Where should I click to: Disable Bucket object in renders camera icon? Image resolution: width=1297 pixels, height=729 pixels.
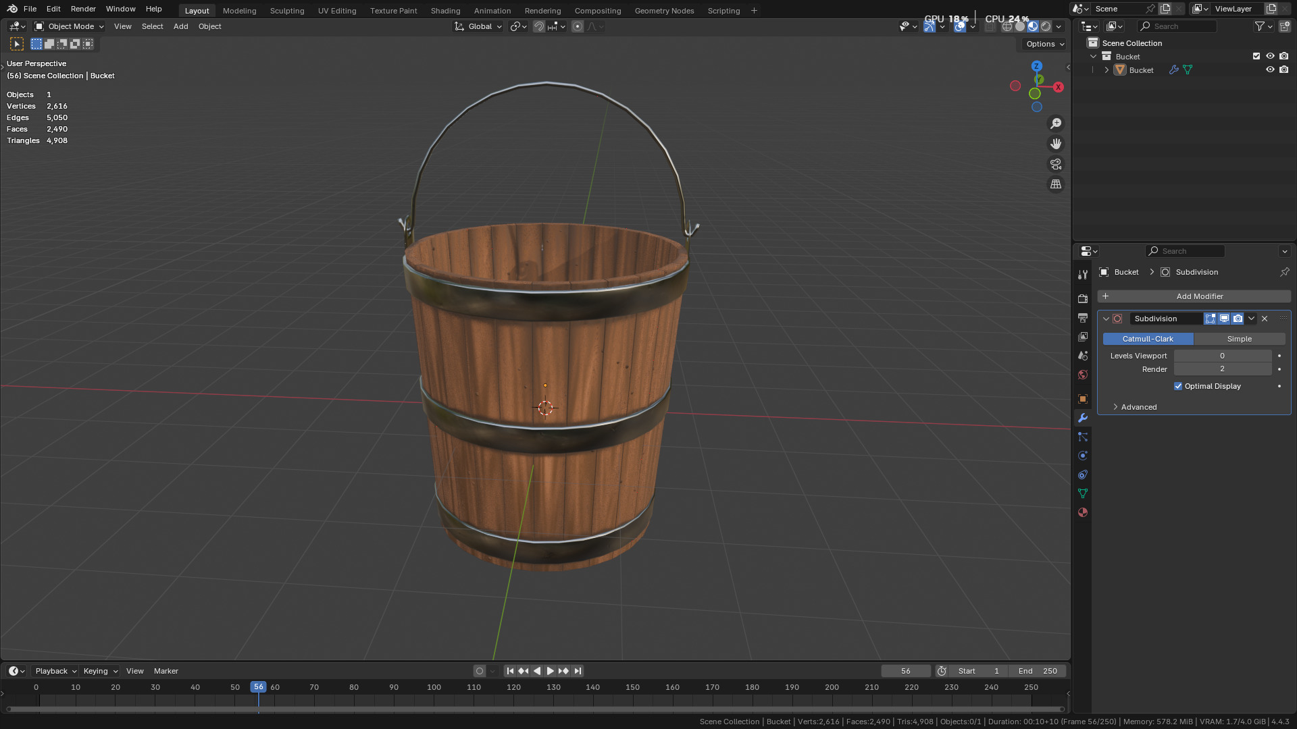point(1284,70)
